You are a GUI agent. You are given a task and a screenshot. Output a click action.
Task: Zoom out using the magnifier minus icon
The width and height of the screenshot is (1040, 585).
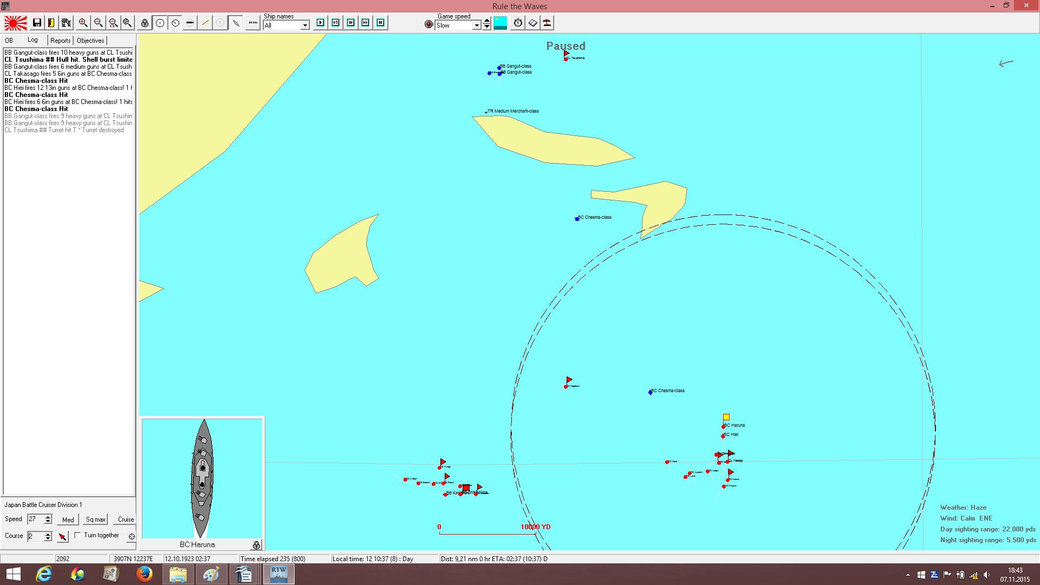[x=98, y=23]
